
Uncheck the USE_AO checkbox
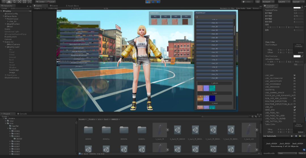294,107
